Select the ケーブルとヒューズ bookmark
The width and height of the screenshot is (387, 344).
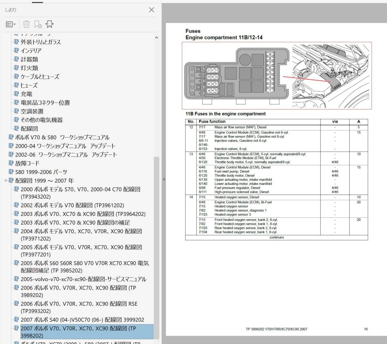click(40, 77)
